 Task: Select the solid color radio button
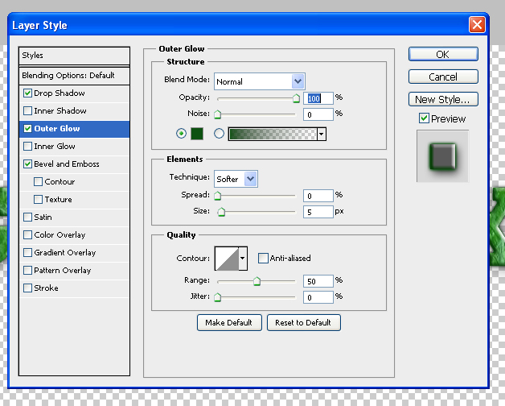181,134
